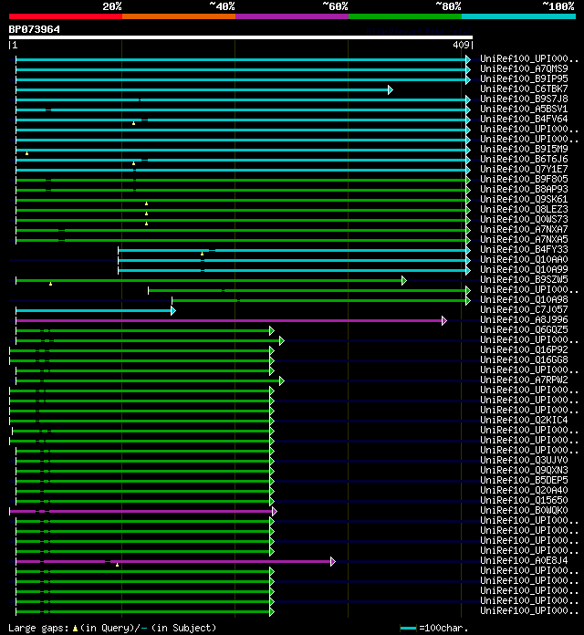This screenshot has width=584, height=635.
Task: Select hit label UniRef100_Q7Y1E7
Action: (524, 169)
